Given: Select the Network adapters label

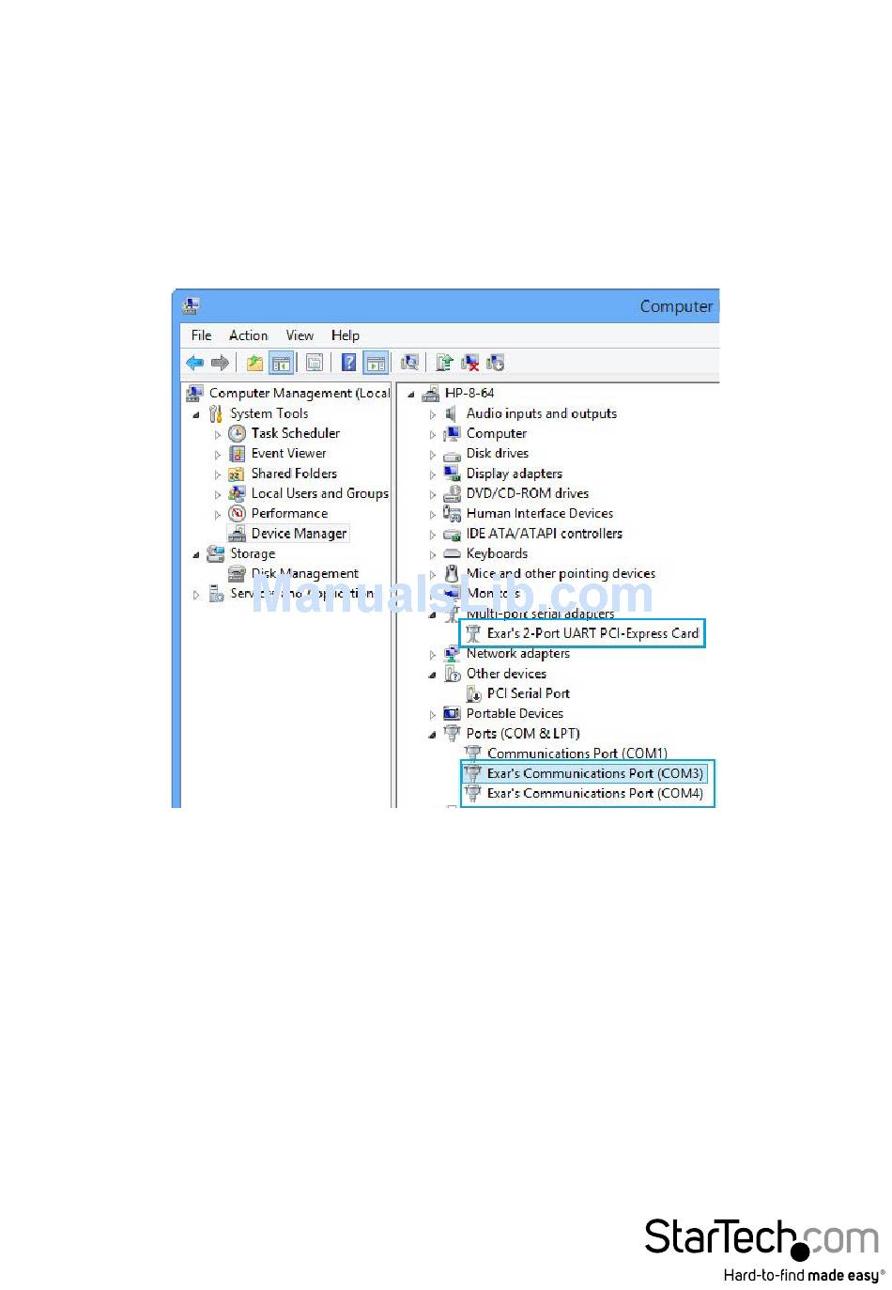Looking at the screenshot, I should point(517,653).
